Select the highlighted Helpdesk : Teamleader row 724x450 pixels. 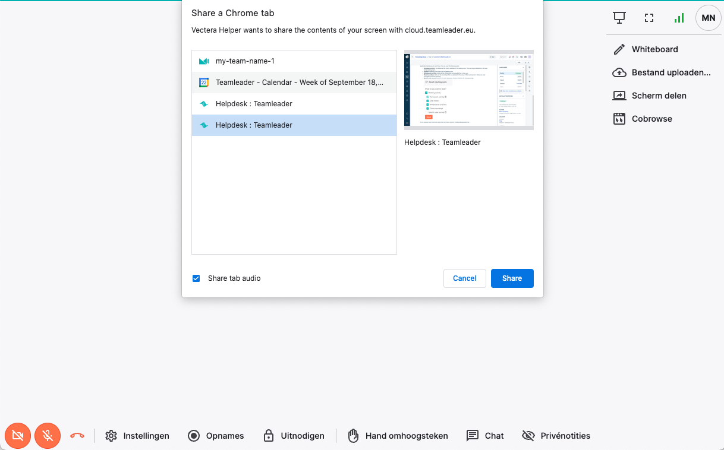(x=294, y=125)
